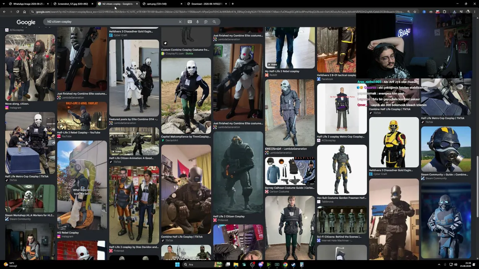Open the Half-Life Citizen Animation video thumbnail
479x269 pixels.
[x=134, y=141]
